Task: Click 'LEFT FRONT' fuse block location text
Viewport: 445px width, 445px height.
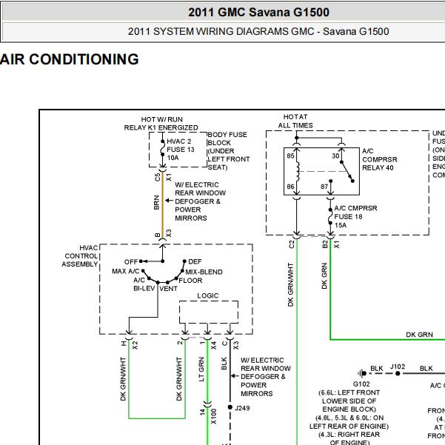Action: pyautogui.click(x=229, y=159)
